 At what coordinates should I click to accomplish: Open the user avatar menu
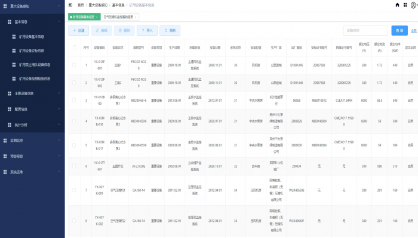[x=413, y=4]
